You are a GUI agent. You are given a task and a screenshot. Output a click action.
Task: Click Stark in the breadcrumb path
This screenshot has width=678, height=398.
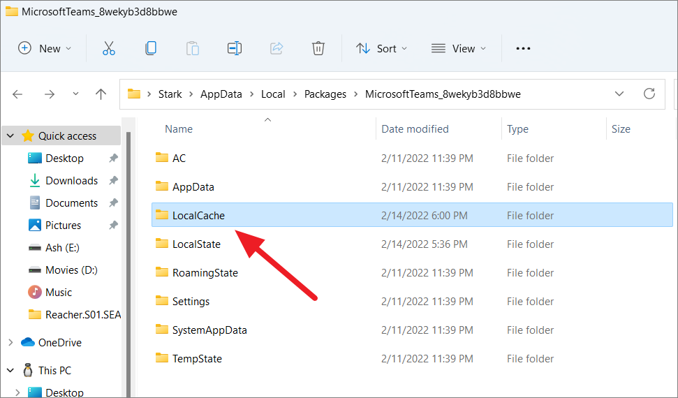point(170,94)
